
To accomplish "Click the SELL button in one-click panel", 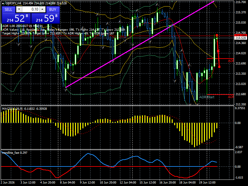I will pos(8,10).
